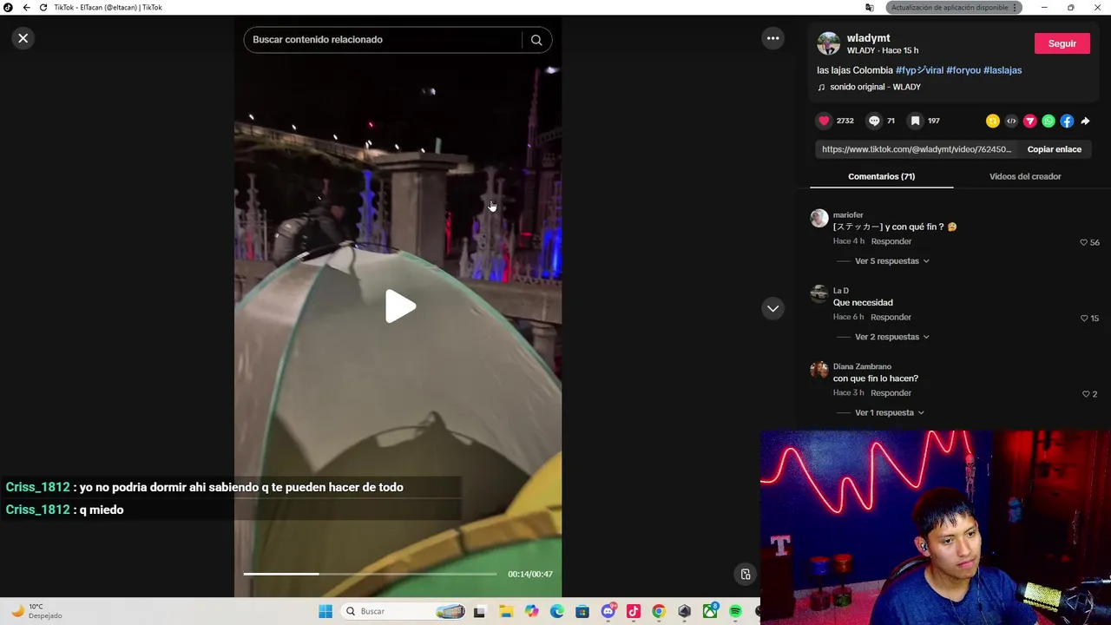Open wladymt profile avatar
Screen dimensions: 1111x625
829,43
